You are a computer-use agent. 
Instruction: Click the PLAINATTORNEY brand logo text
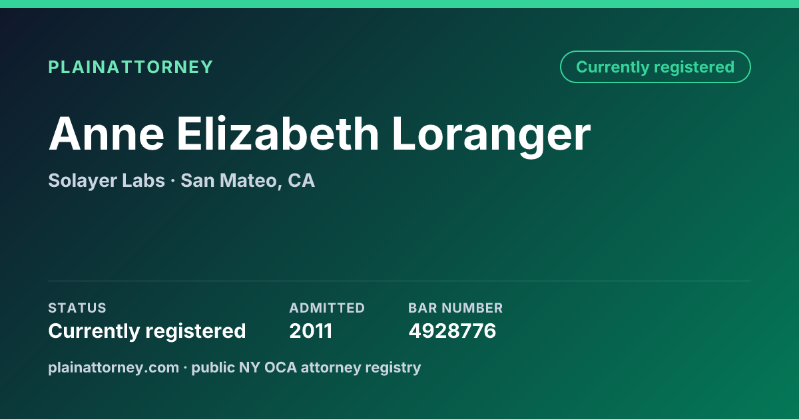131,67
